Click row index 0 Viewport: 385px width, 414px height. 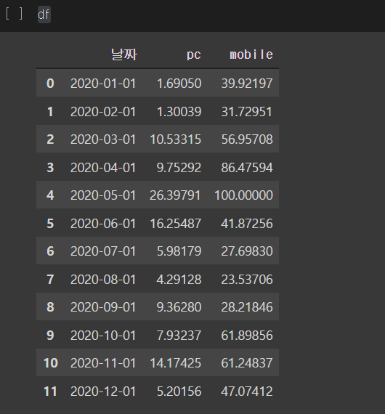pos(50,84)
